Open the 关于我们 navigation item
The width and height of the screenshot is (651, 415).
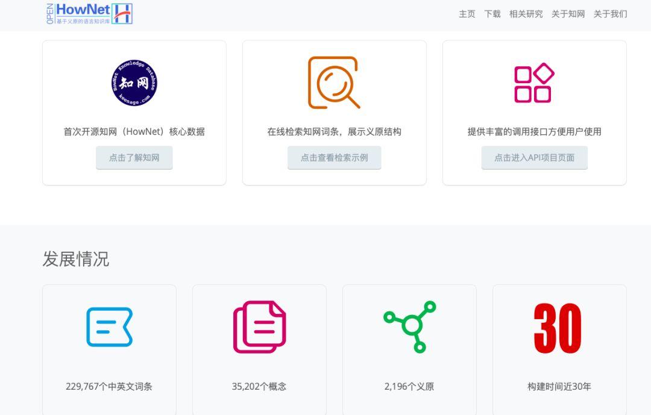610,14
